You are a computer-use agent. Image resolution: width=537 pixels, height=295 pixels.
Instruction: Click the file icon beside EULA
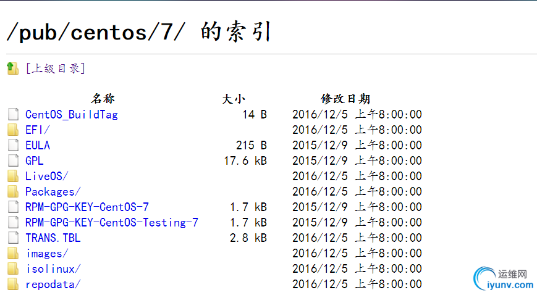tap(14, 146)
